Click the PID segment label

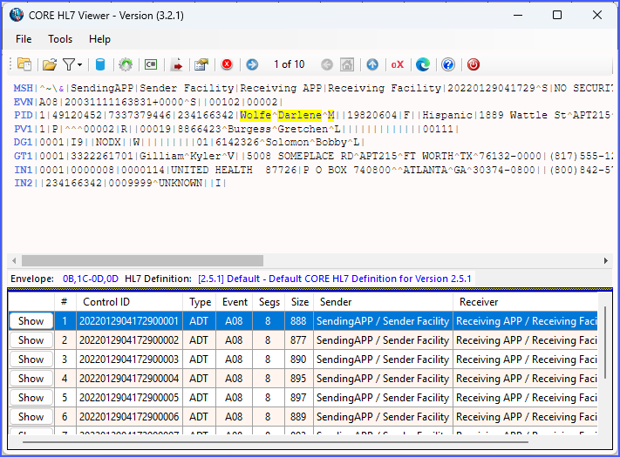(23, 115)
